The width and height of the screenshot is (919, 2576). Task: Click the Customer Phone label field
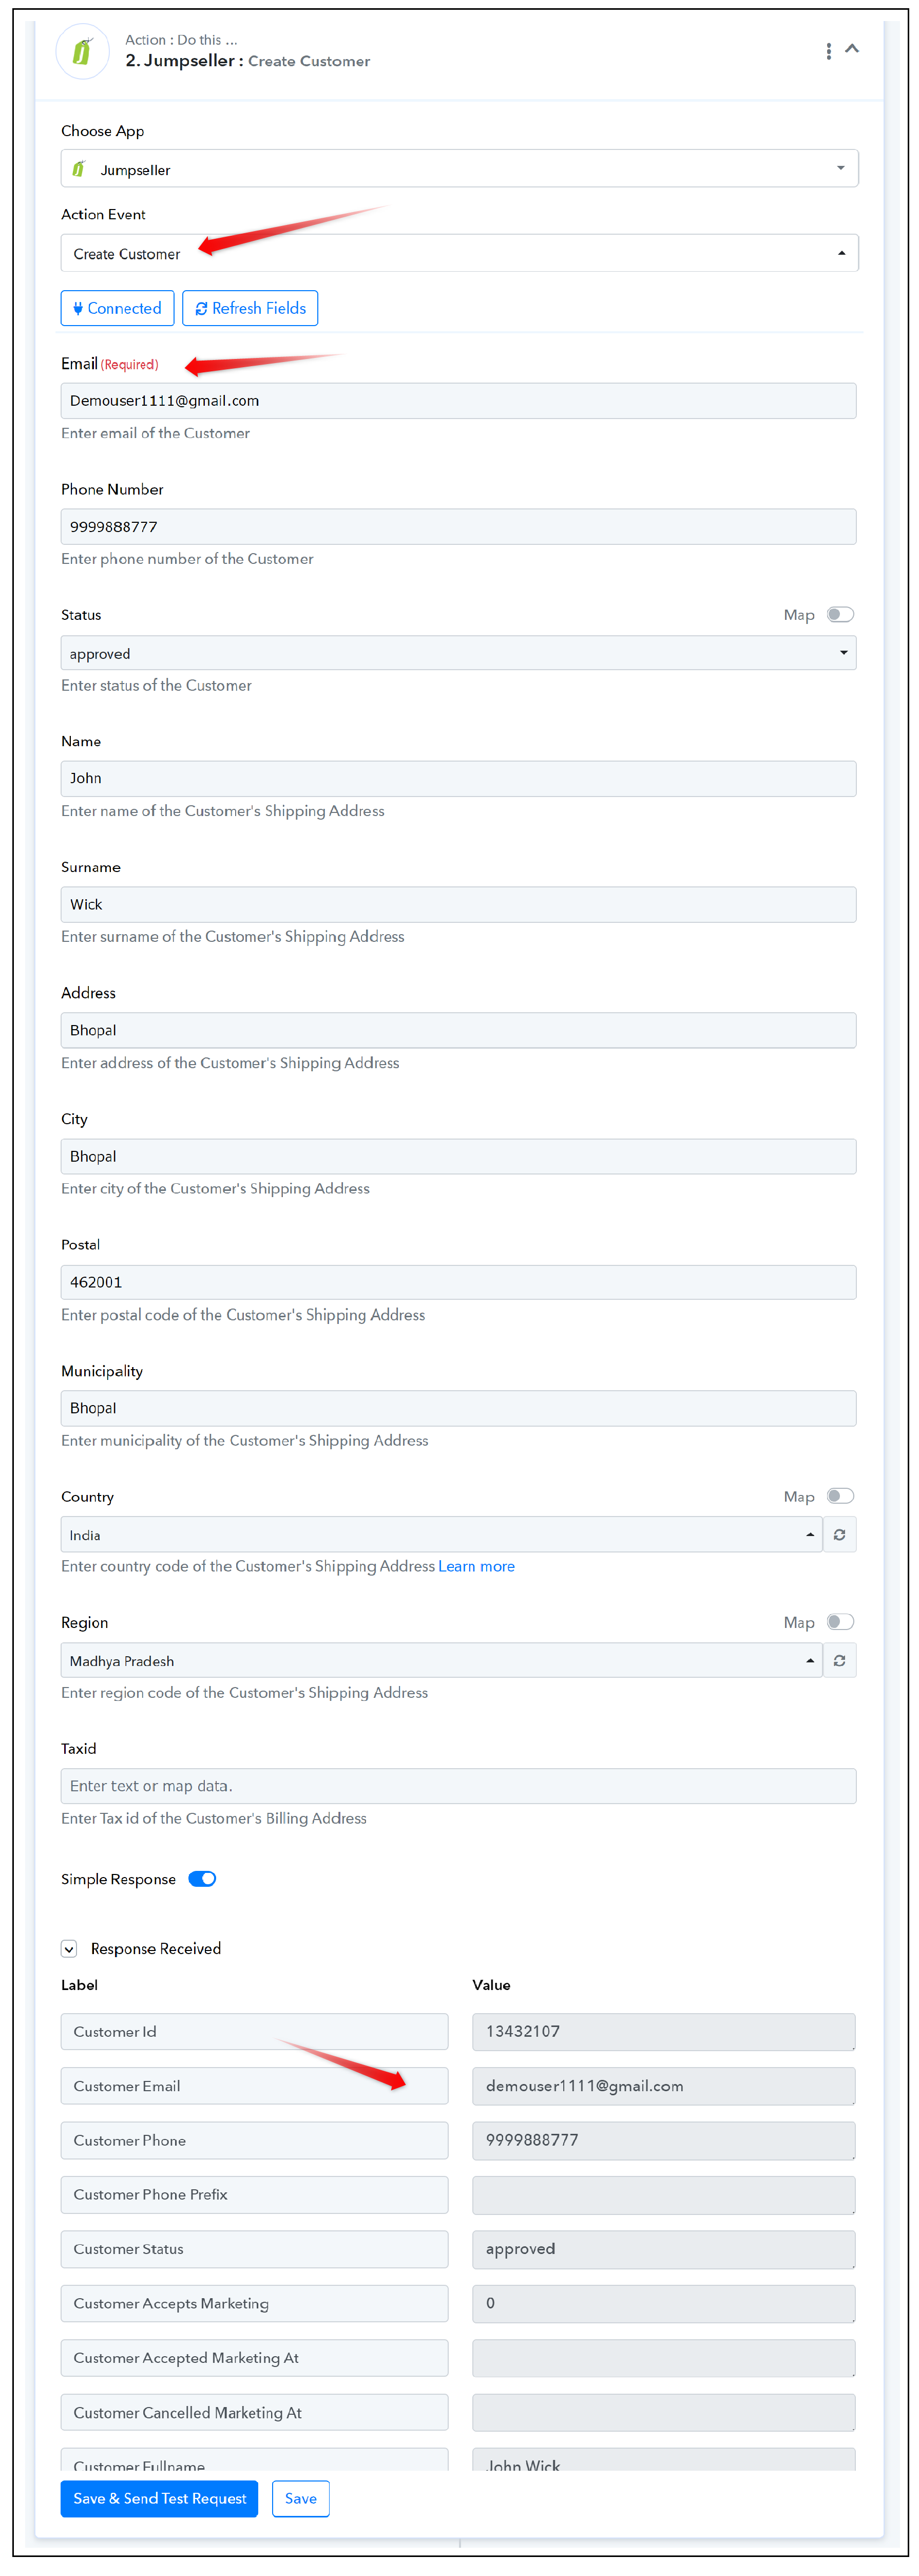[x=254, y=2141]
